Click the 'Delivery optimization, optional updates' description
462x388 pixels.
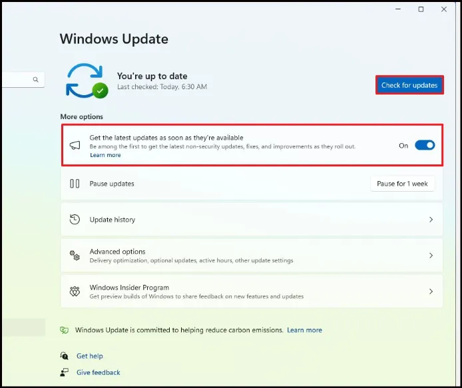(191, 260)
